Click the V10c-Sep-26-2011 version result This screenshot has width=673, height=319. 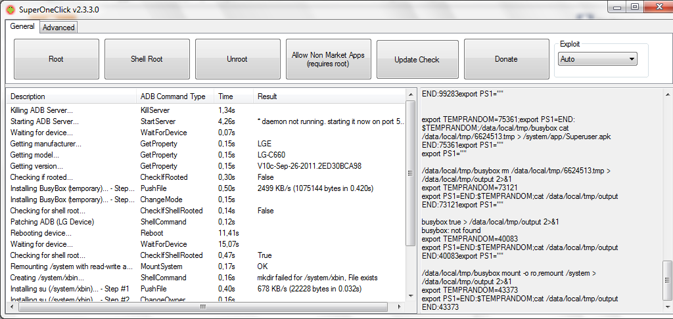coord(309,166)
